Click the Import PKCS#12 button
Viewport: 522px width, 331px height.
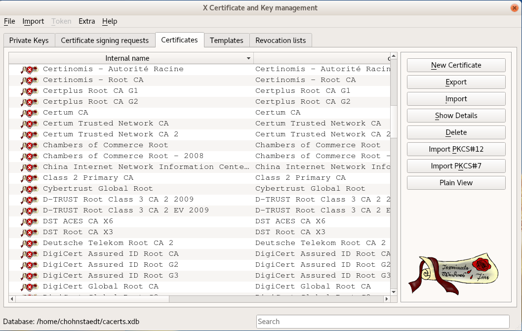pyautogui.click(x=456, y=149)
